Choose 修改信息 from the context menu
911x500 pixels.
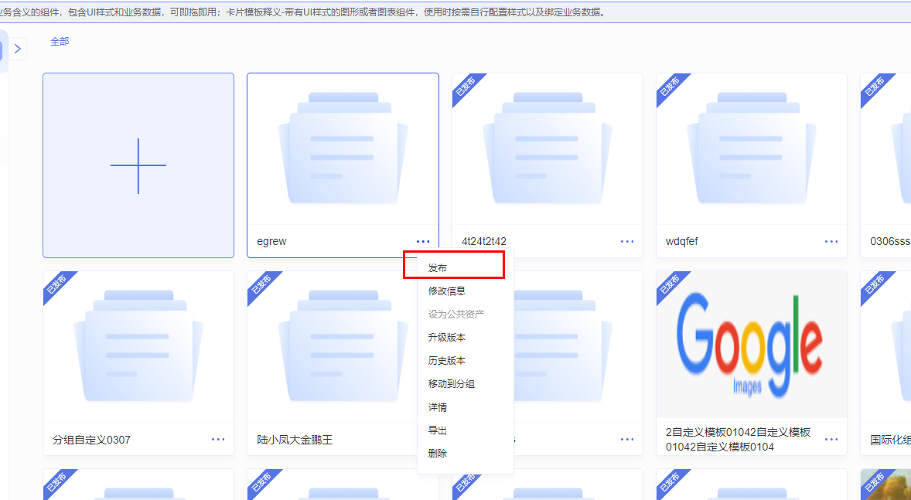point(447,291)
